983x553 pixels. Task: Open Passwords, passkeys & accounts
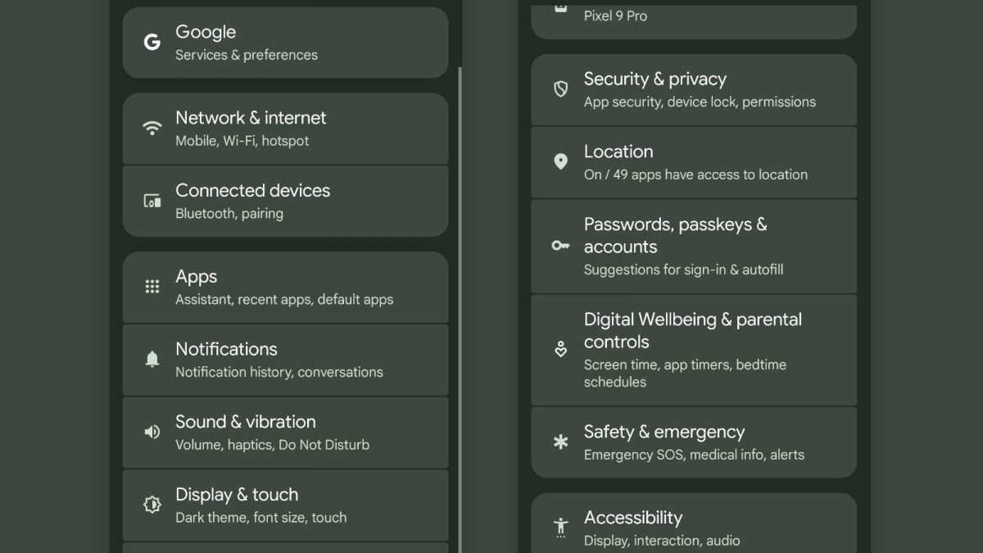coord(693,246)
